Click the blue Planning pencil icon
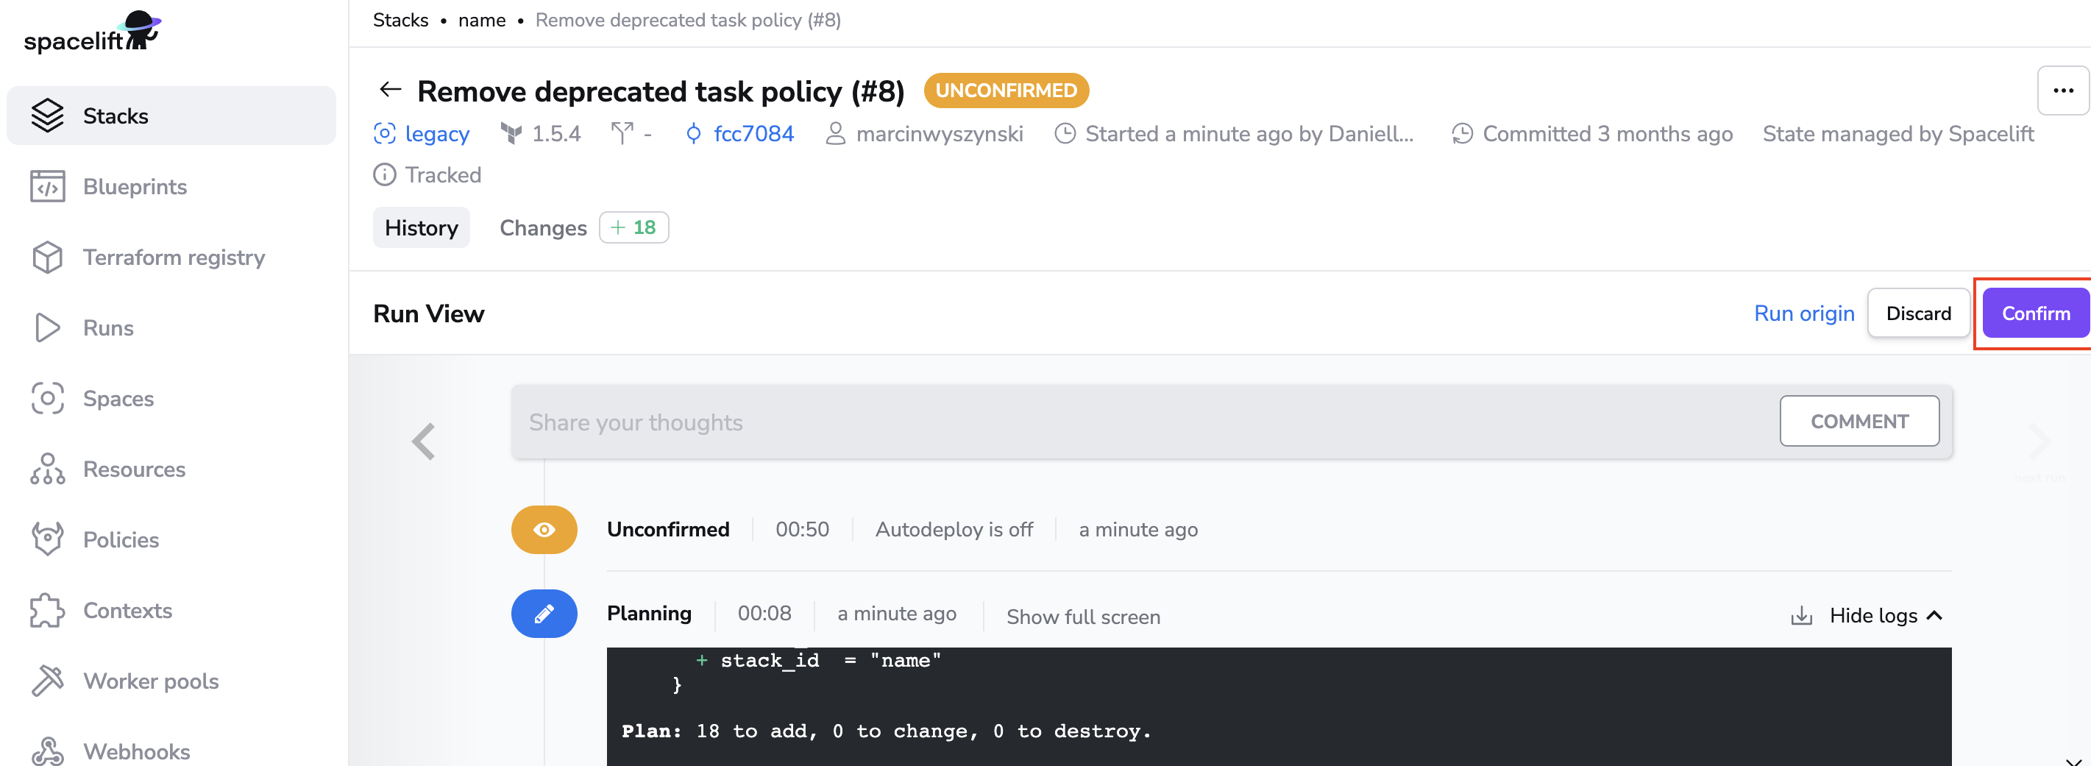 pyautogui.click(x=544, y=614)
